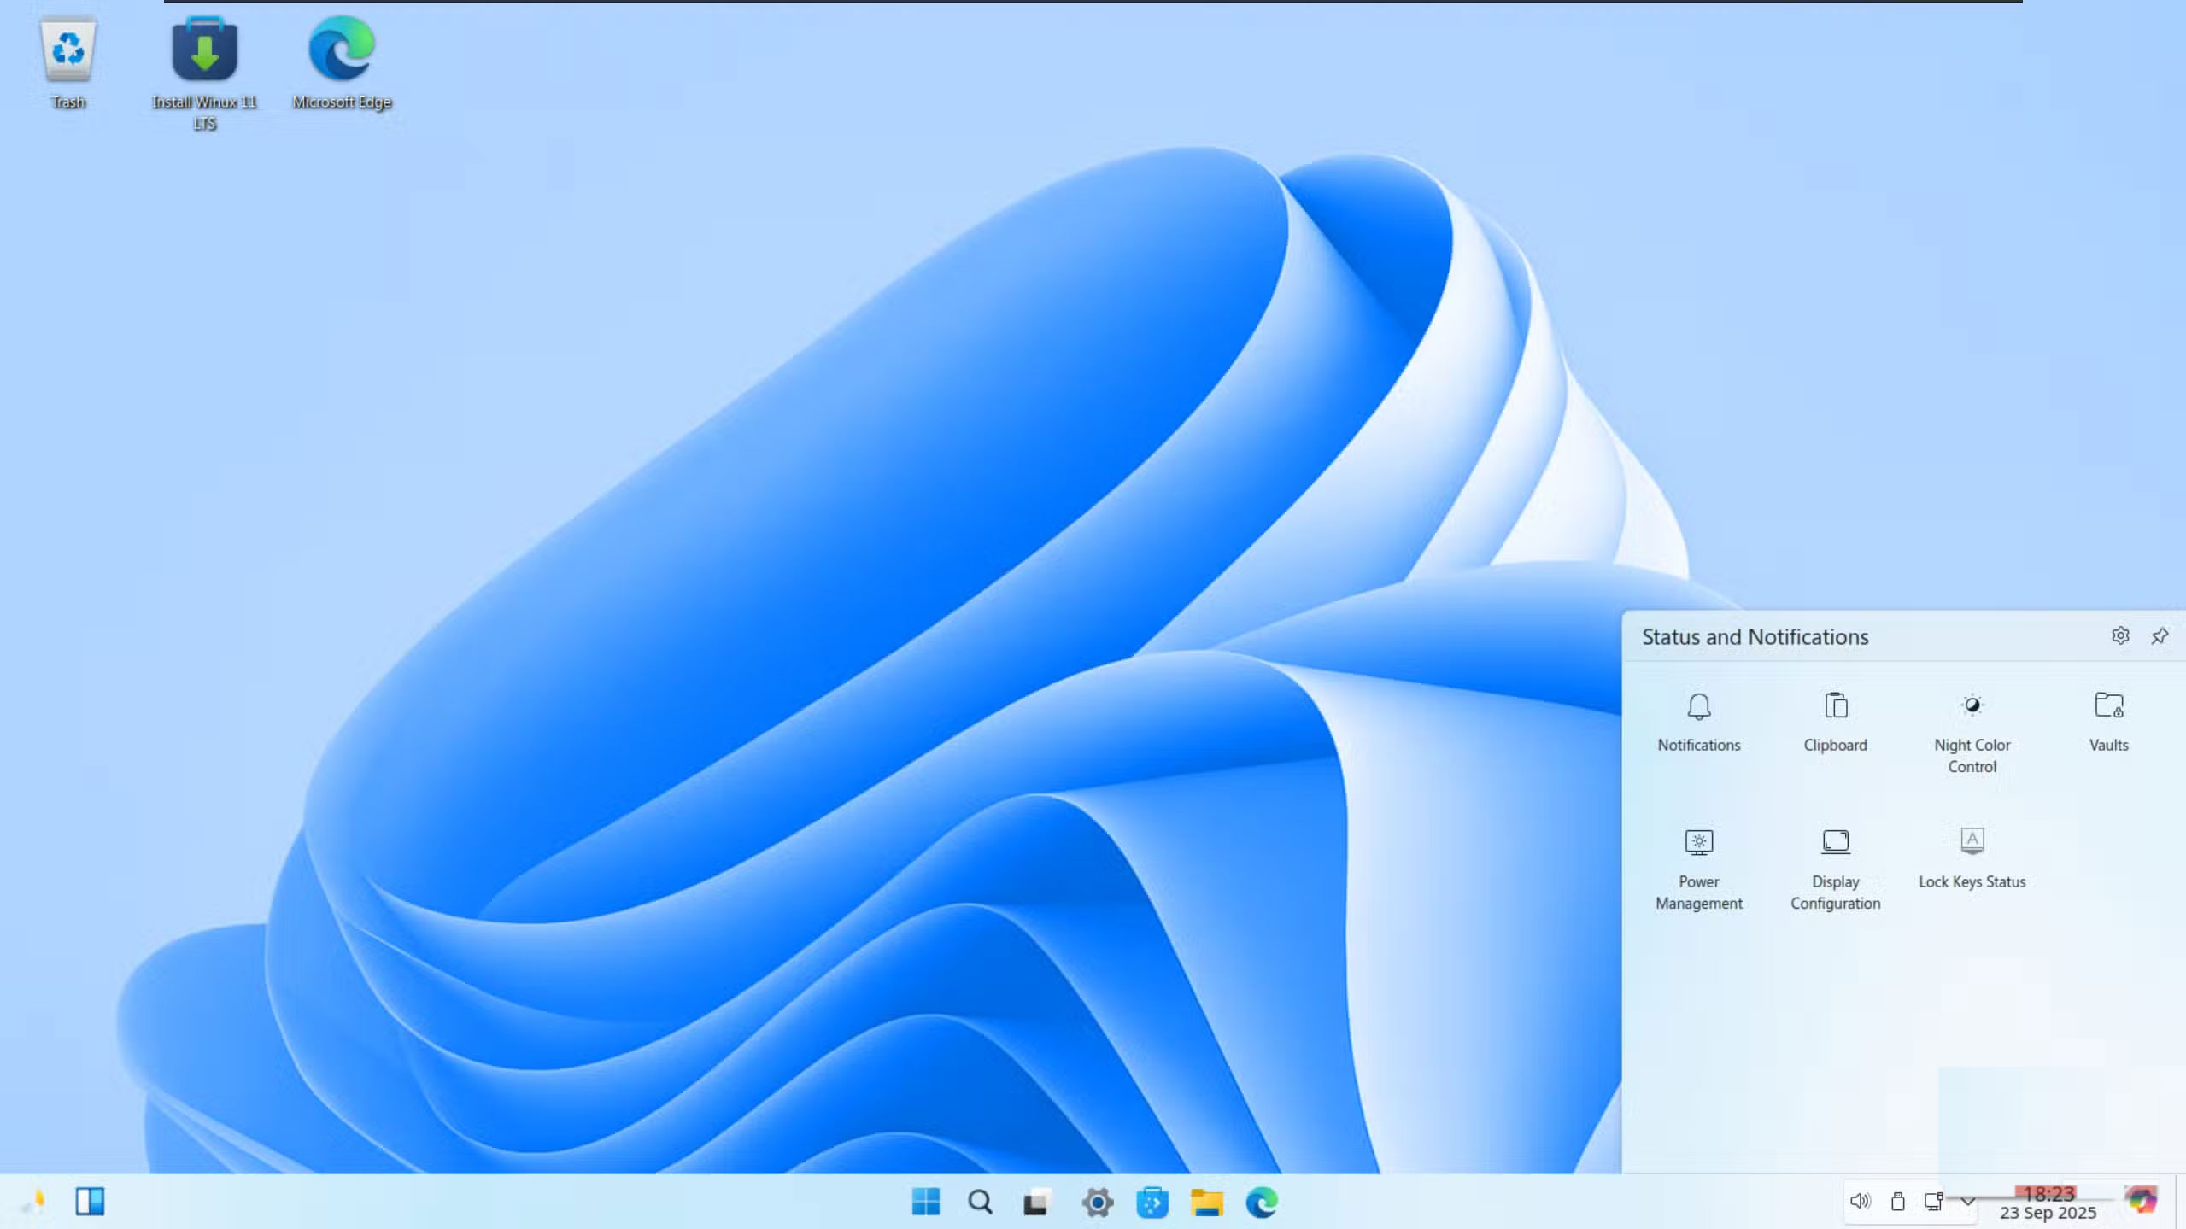Launch Microsoft Edge from the taskbar
The width and height of the screenshot is (2186, 1229).
click(x=1262, y=1201)
